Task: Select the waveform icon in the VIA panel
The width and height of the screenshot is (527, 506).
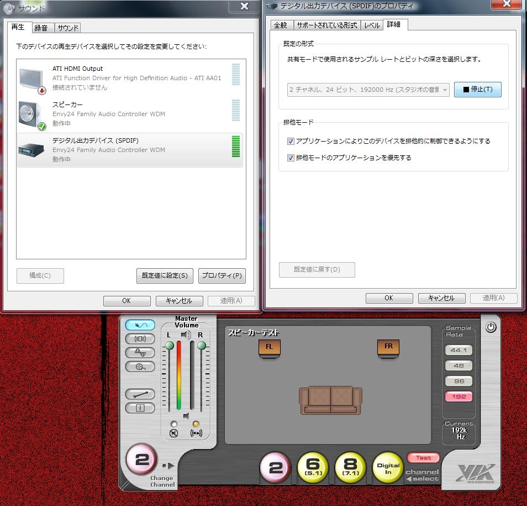Action: (x=140, y=325)
